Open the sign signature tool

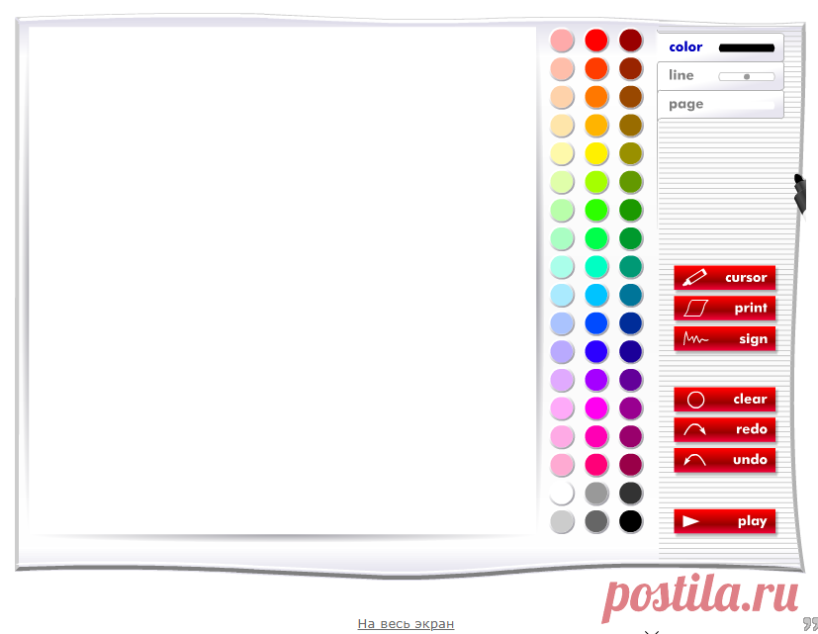tap(724, 338)
